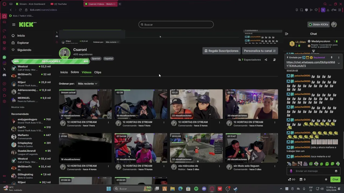Image resolution: width=344 pixels, height=193 pixels.
Task: Open the 01:01:02 Roblox video thumbnail
Action: point(196,148)
